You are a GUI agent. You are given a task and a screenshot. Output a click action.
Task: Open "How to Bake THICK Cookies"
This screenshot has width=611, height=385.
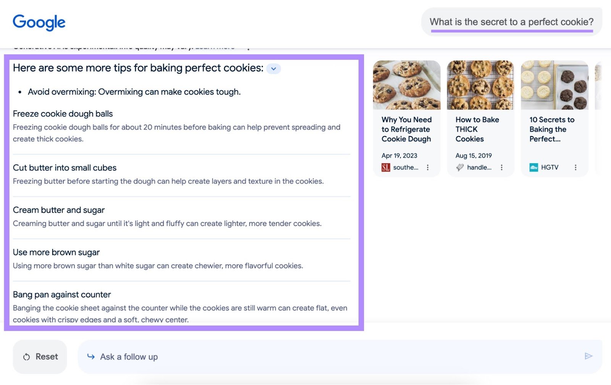[477, 129]
